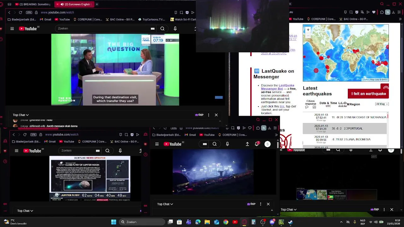Viewport: 404px width, 227px height.
Task: Toggle VPN in the 3I/ATLAS window
Action: (33, 134)
